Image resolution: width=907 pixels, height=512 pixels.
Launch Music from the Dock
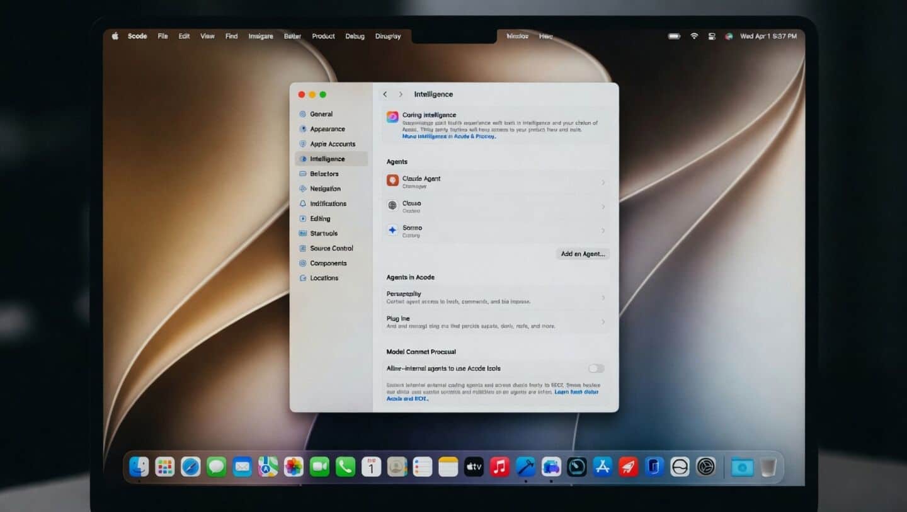[499, 467]
